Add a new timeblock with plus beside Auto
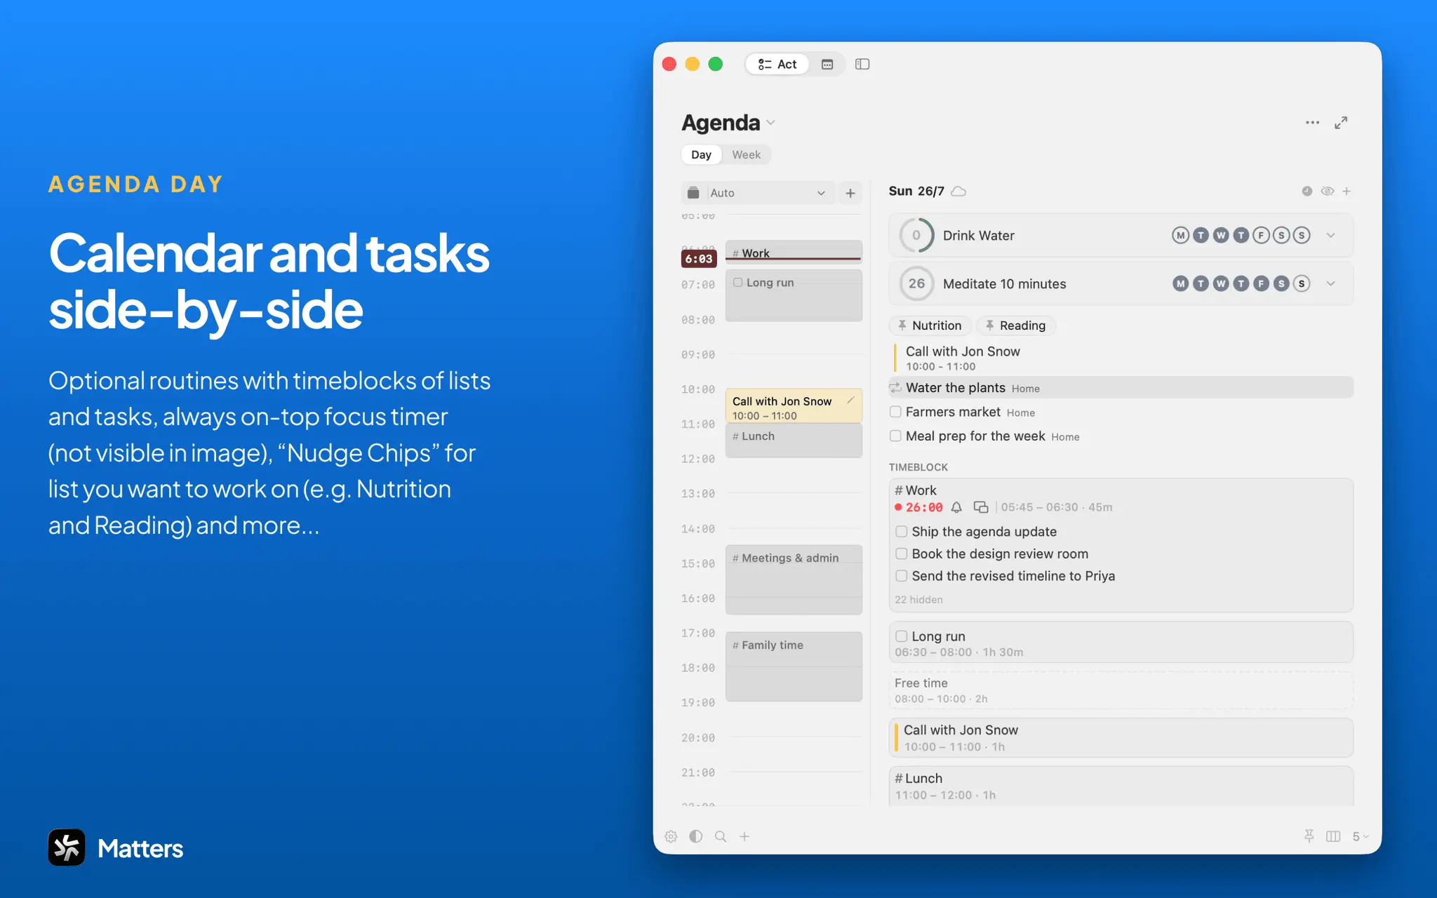Image resolution: width=1437 pixels, height=898 pixels. point(850,193)
